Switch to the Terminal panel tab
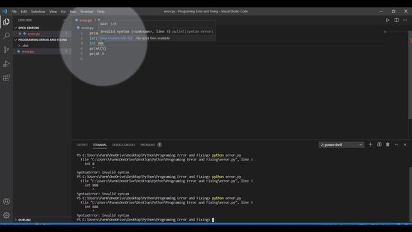 coord(100,144)
